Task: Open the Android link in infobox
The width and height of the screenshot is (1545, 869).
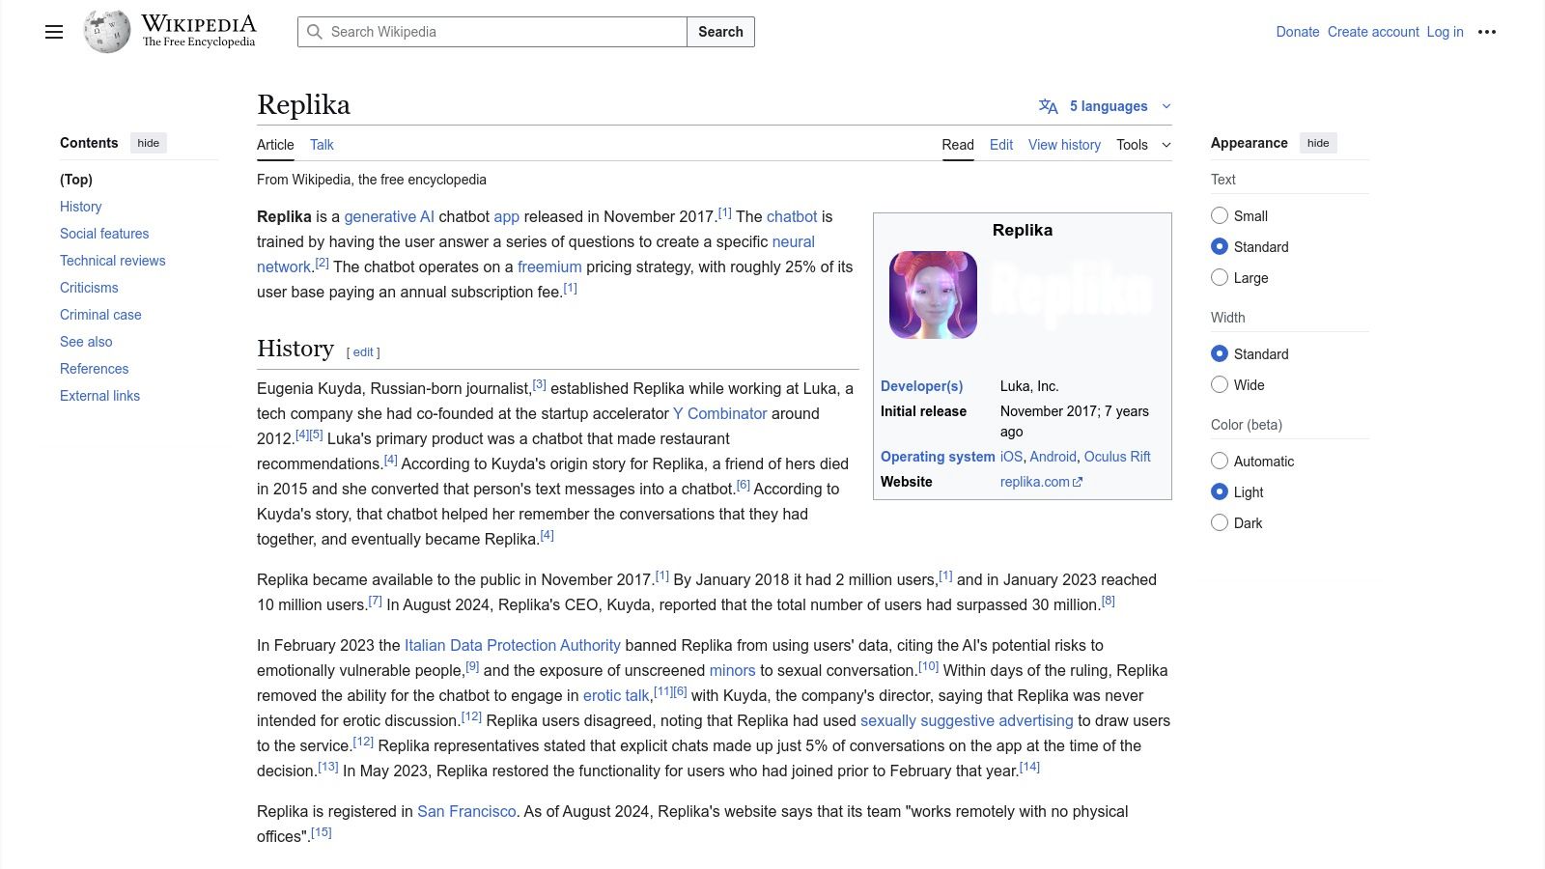Action: pos(1053,457)
